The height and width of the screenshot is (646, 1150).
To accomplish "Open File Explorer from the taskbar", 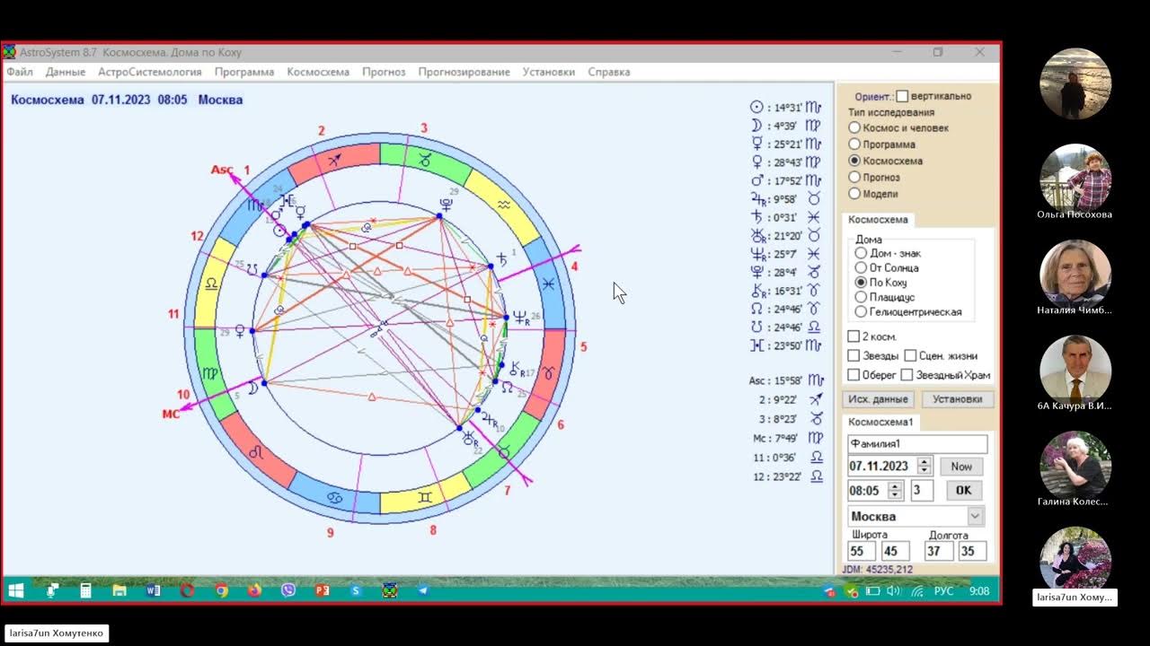I will click(119, 590).
